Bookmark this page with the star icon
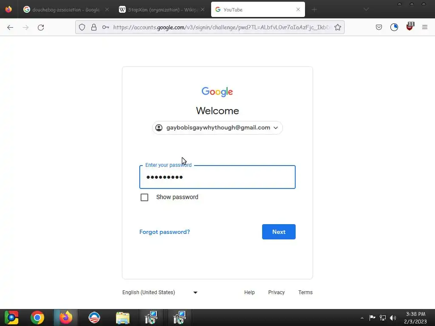Screen dimensions: 435x326 click(x=338, y=27)
